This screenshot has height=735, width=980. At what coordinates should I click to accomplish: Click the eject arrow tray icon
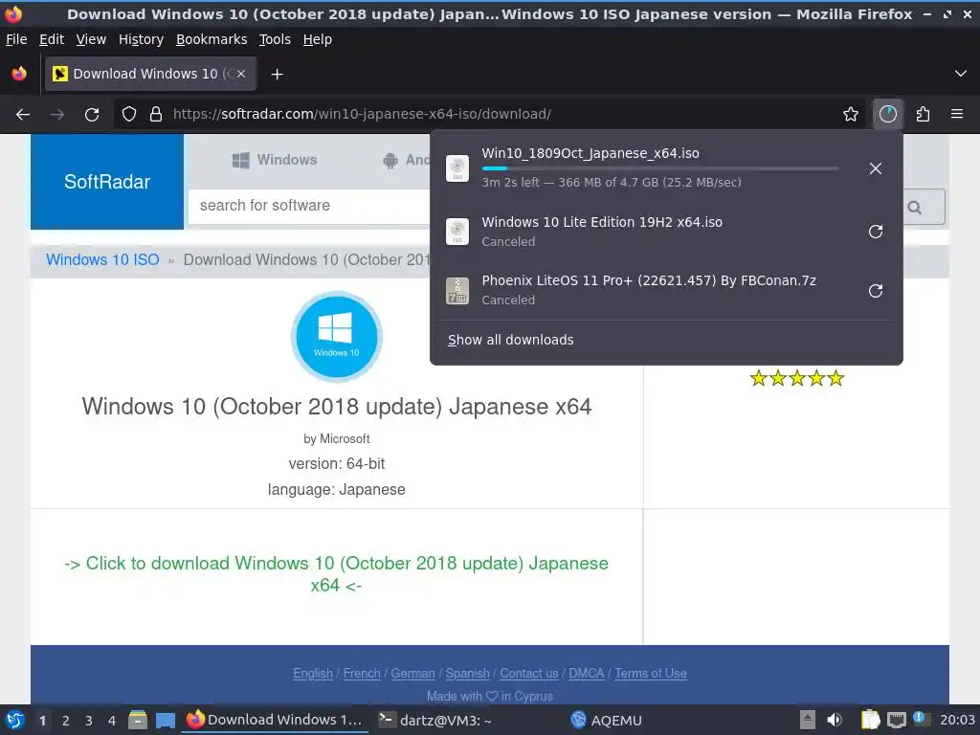click(x=808, y=720)
